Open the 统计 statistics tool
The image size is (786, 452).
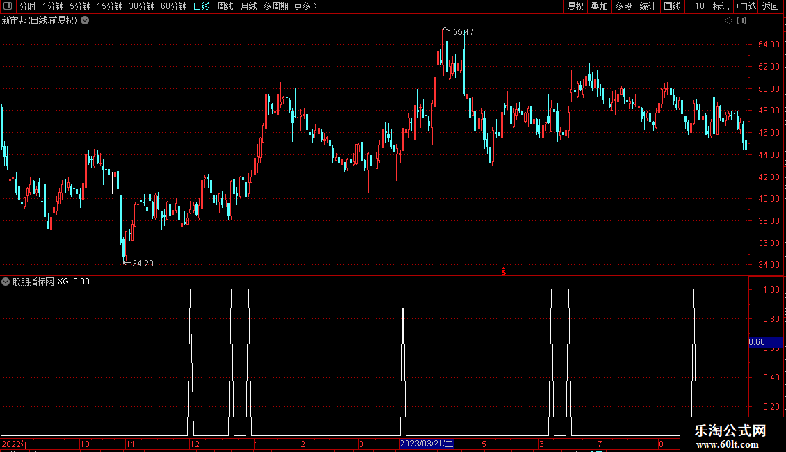[648, 6]
